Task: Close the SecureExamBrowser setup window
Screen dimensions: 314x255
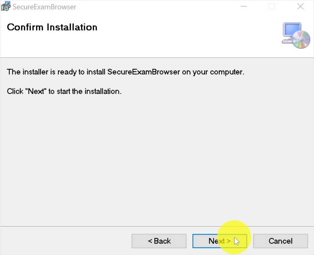Action: 300,7
